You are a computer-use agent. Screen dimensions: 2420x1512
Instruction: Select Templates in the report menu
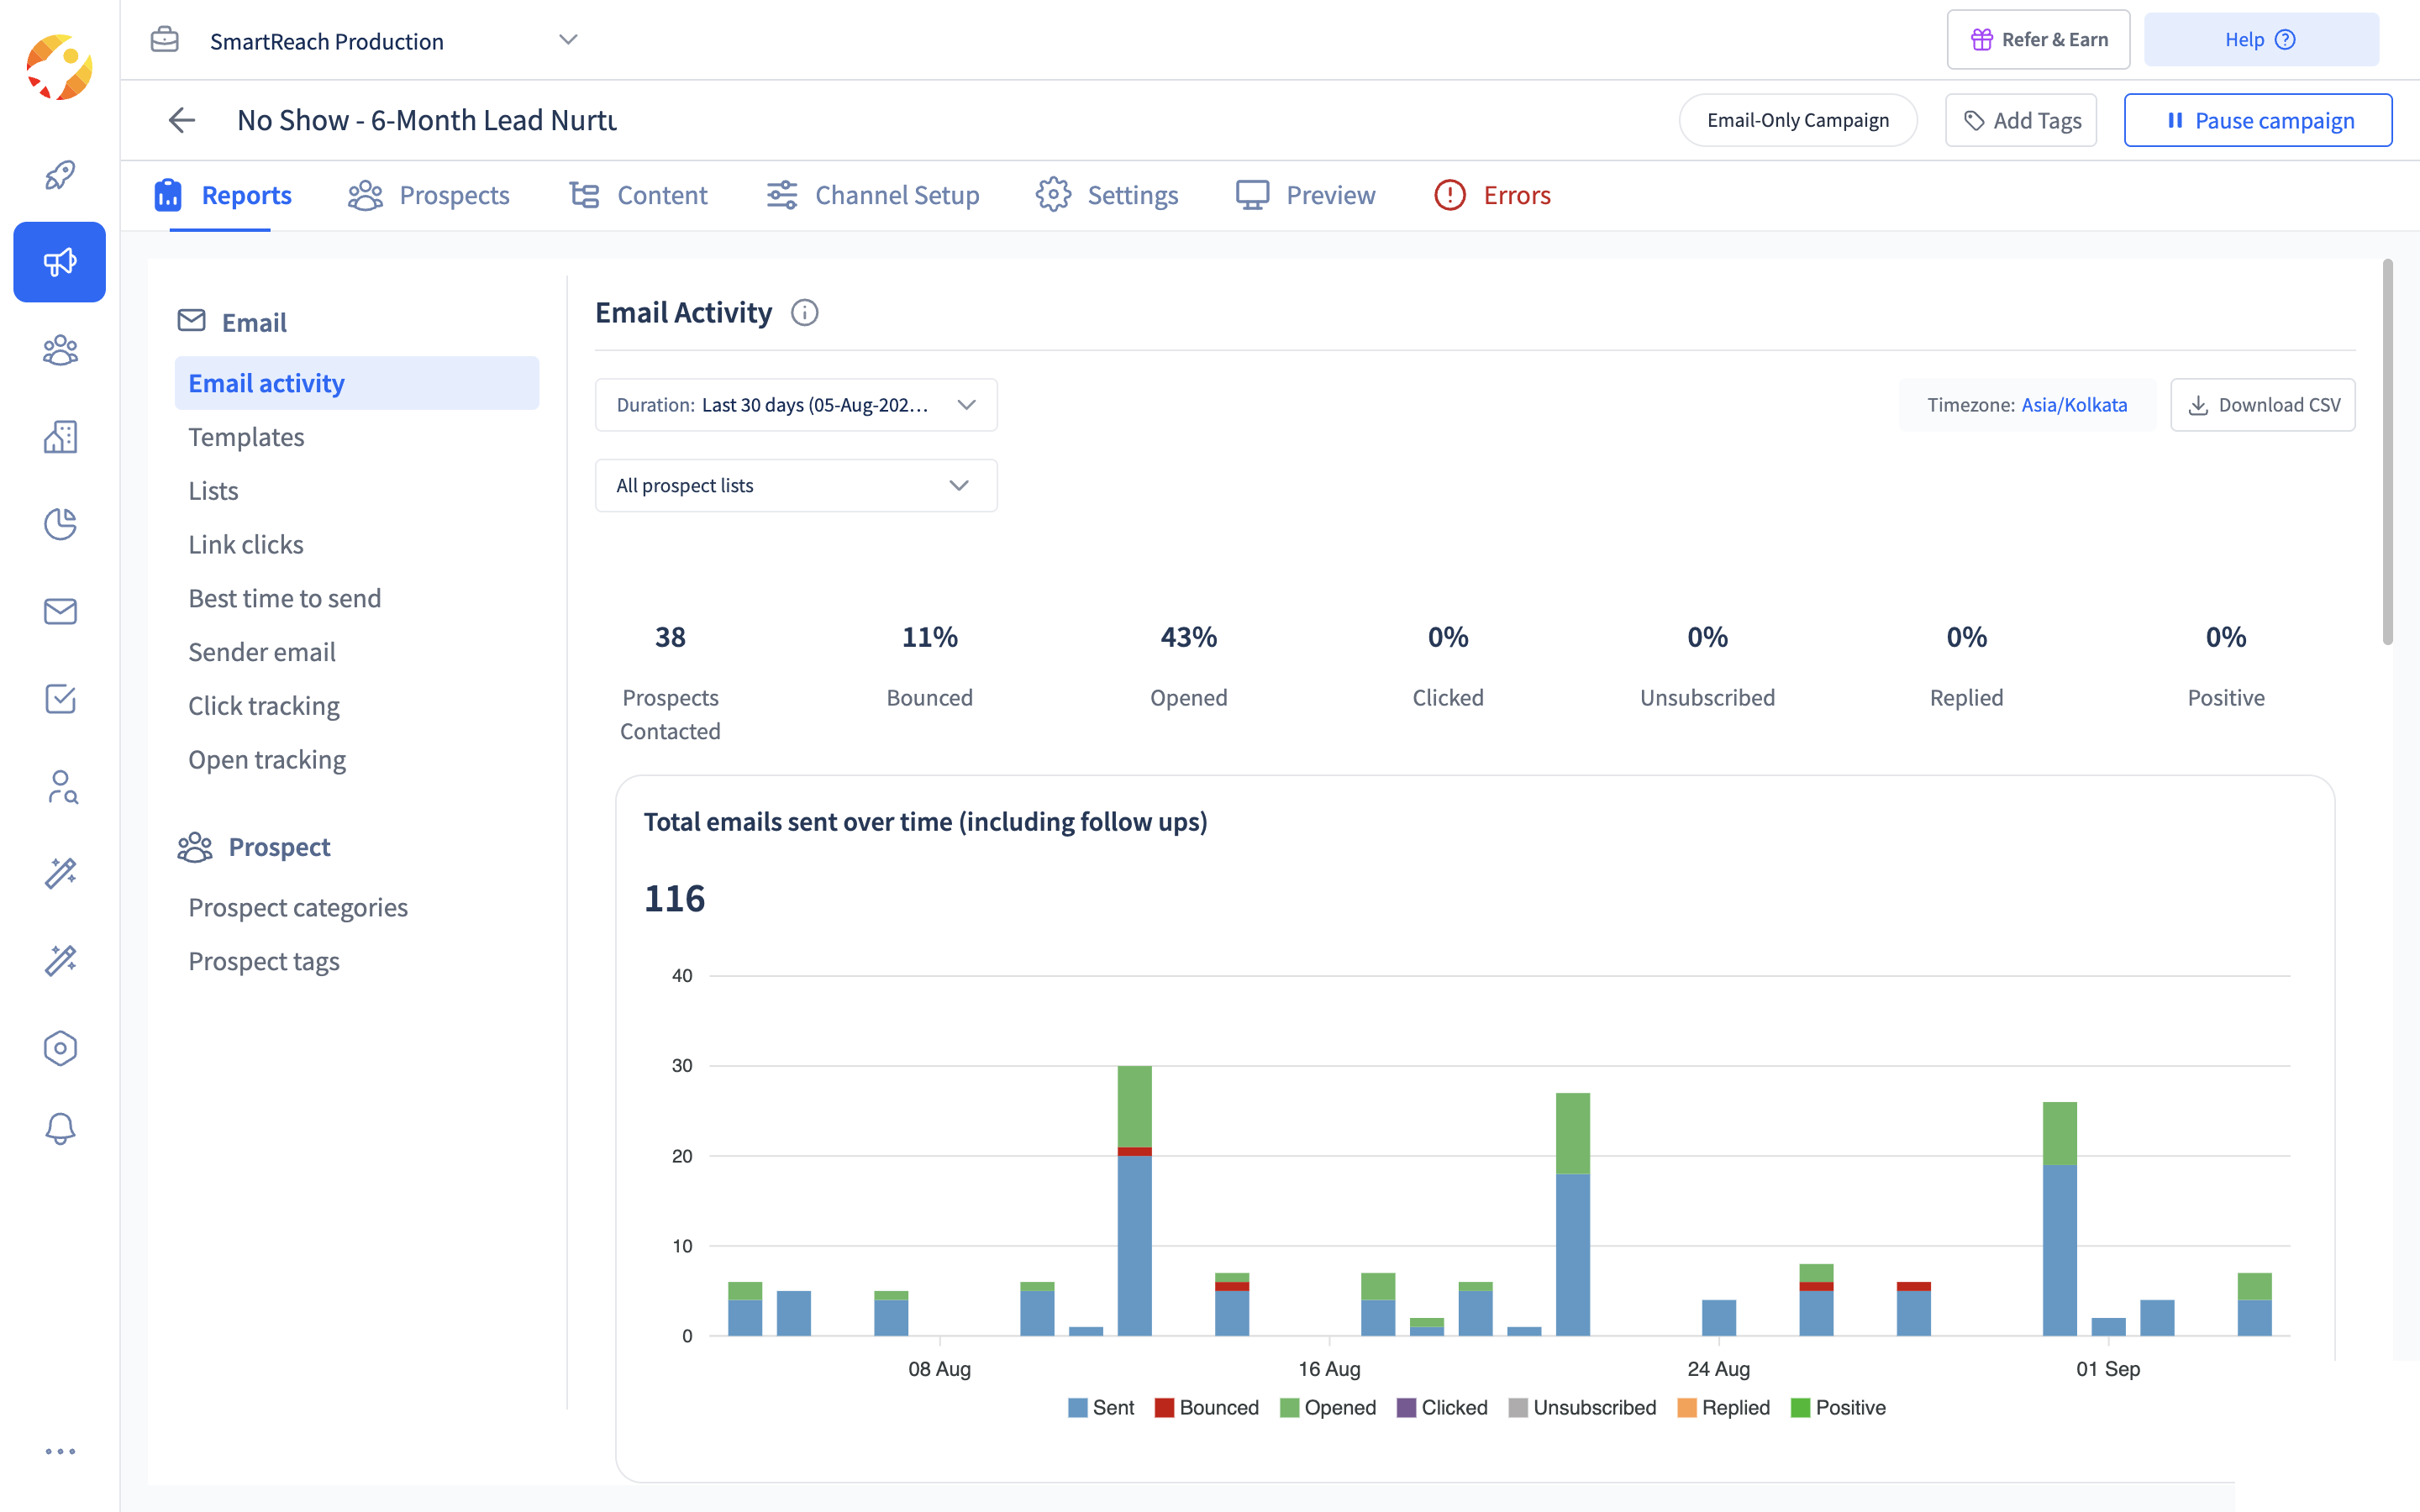click(246, 437)
